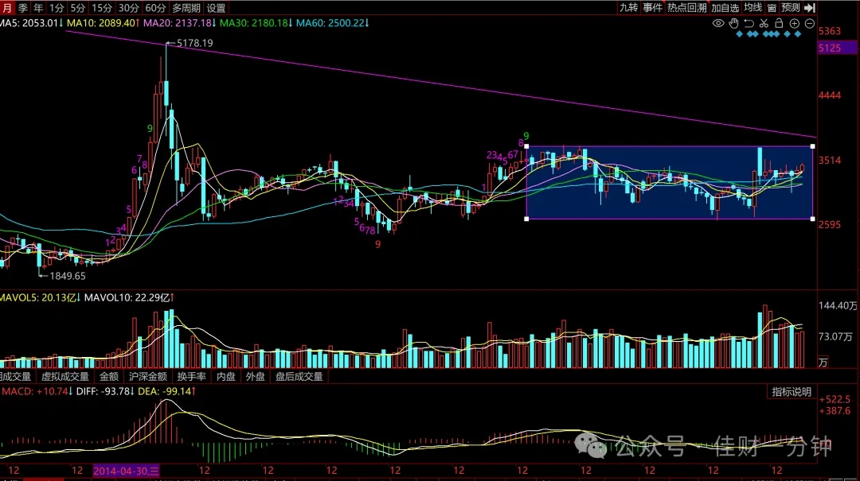
Task: Jump to latest with arrow-to-bar icon
Action: [x=810, y=8]
